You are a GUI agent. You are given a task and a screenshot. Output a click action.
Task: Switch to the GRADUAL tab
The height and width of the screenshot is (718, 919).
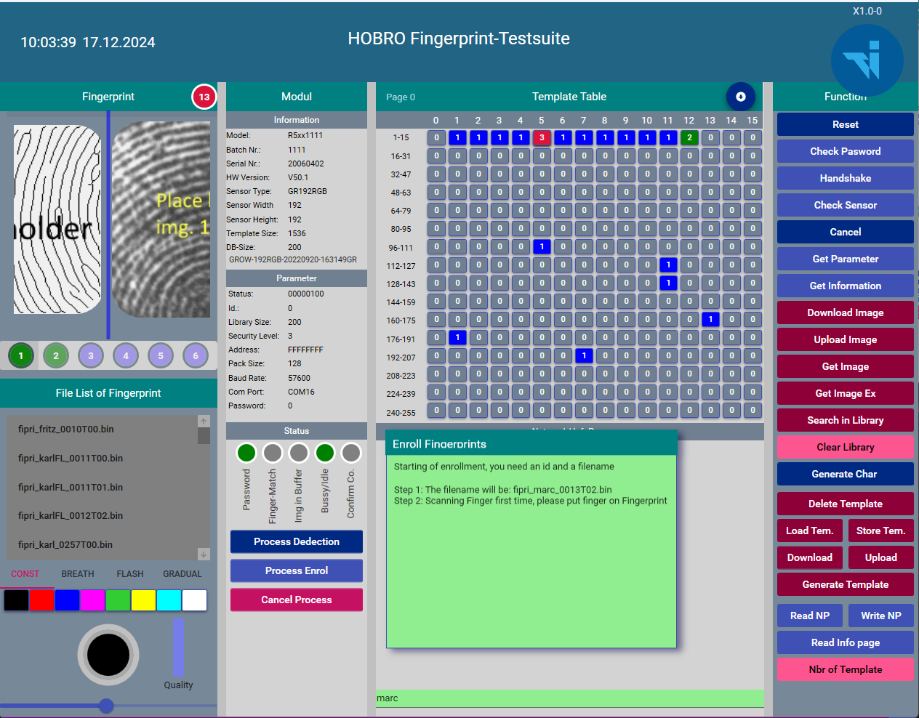click(182, 574)
